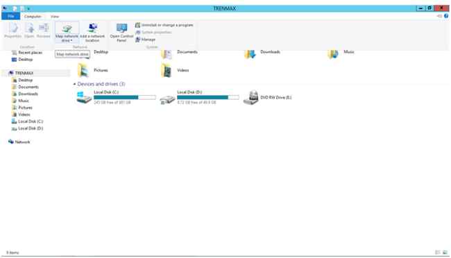Select TRENMAX in the navigation pane
The width and height of the screenshot is (451, 258).
click(24, 73)
